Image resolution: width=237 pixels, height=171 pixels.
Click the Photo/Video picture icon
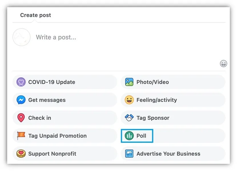click(129, 82)
